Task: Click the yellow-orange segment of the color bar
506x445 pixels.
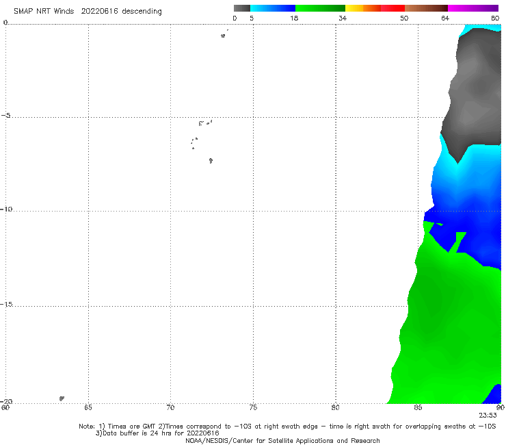Action: 363,8
